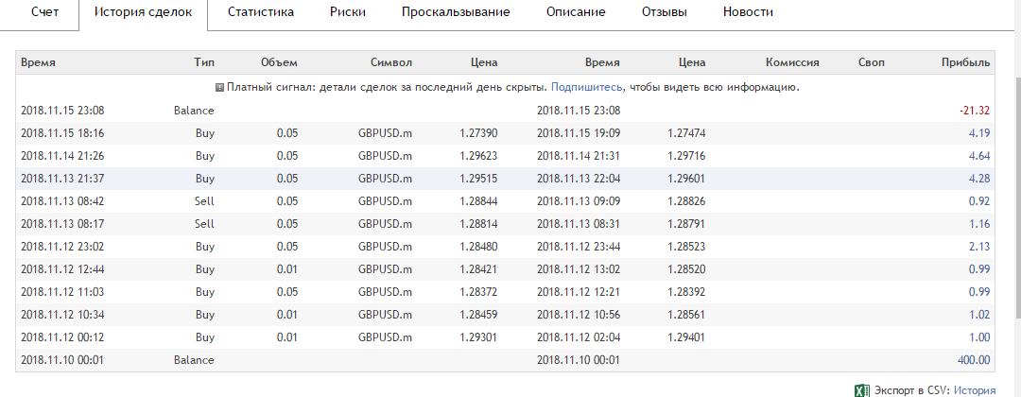This screenshot has width=1021, height=397.
Task: Switch to the Статистика tab
Action: [260, 12]
